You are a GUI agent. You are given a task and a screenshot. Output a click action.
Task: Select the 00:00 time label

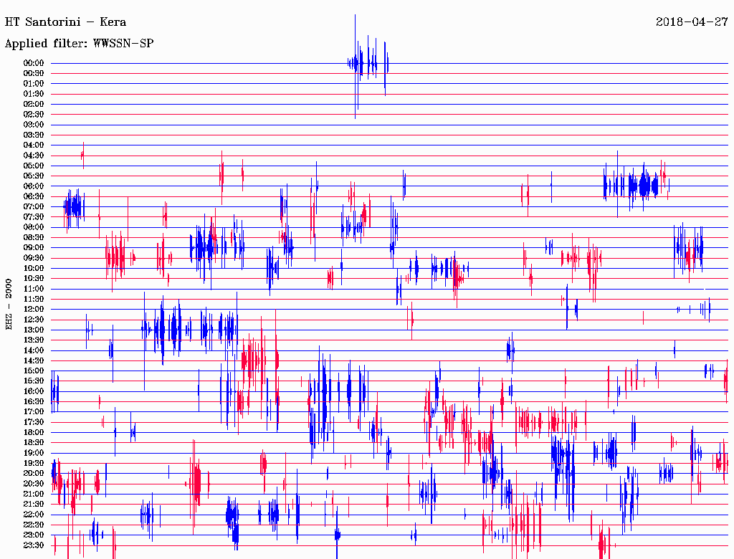click(34, 63)
